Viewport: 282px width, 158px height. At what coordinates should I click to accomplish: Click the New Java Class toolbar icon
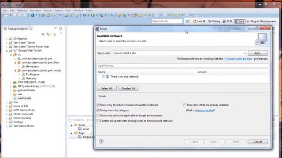(124, 15)
